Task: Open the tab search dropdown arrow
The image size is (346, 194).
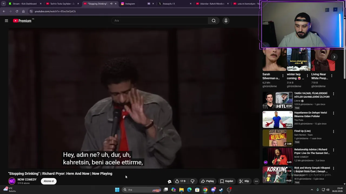Action: click(x=4, y=4)
